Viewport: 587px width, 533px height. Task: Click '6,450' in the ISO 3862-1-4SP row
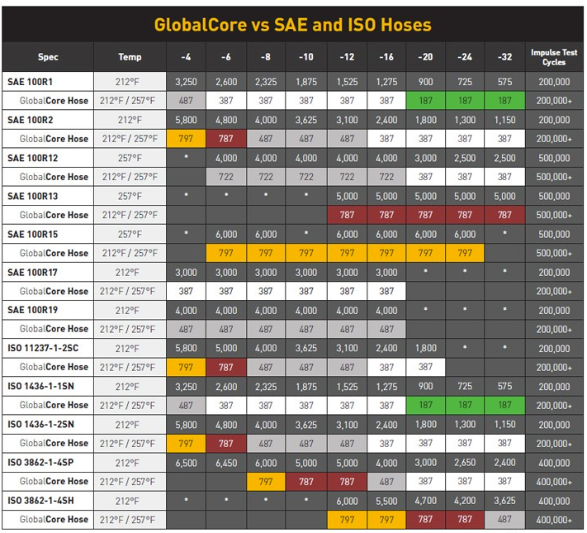coord(226,463)
